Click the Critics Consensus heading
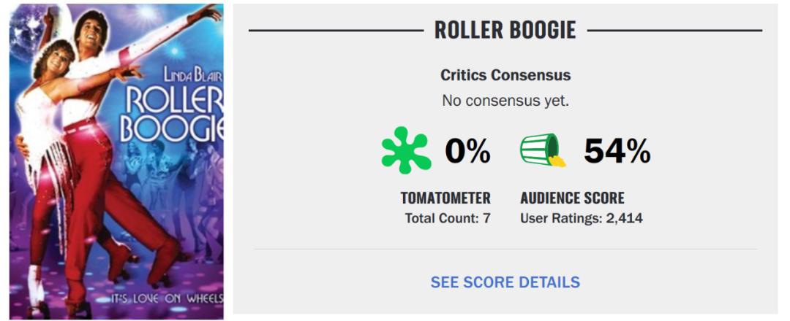790x321 pixels. (505, 75)
